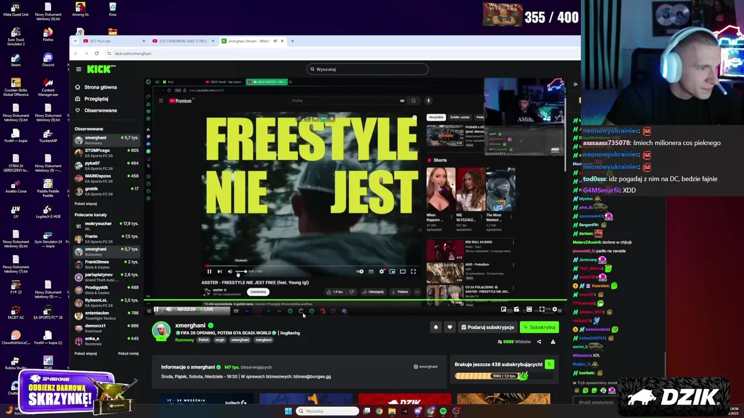Expand Pokaż więcej under Polecane kanały
The image size is (744, 418).
[85, 354]
